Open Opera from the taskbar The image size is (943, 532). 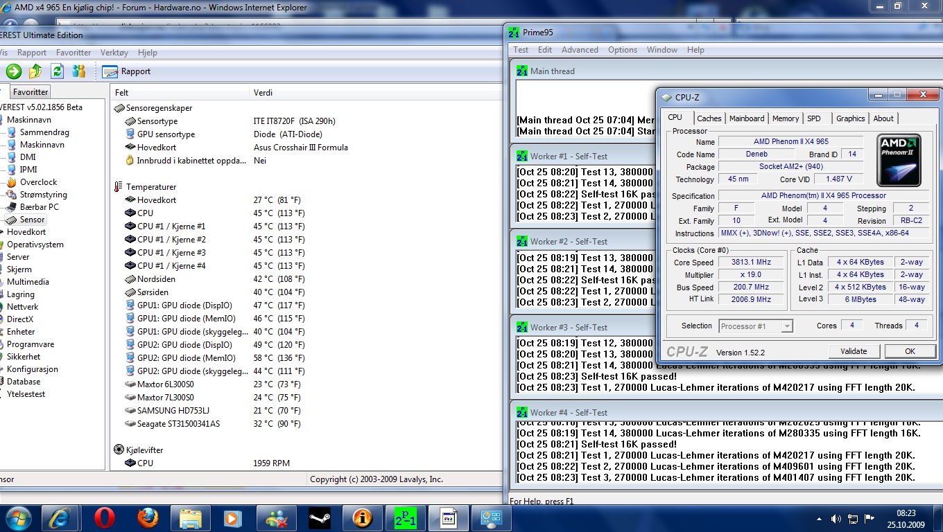pyautogui.click(x=105, y=517)
